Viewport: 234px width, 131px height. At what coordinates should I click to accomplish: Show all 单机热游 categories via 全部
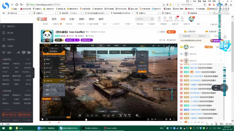tap(28, 91)
